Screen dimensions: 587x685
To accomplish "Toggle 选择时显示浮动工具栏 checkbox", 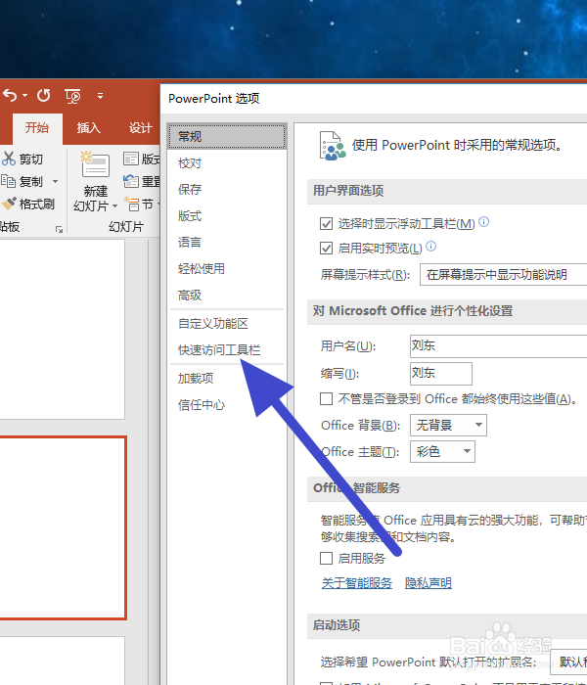I will [326, 224].
